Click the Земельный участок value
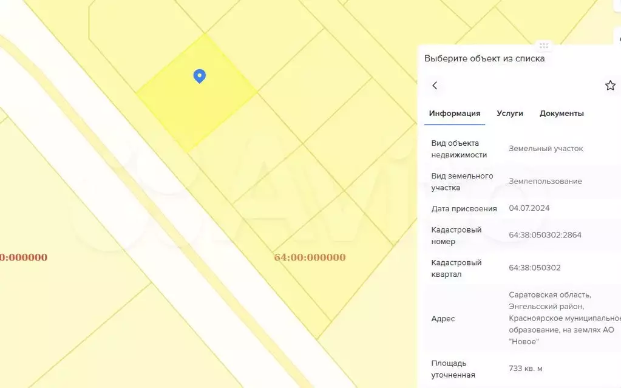Viewport: 621px width, 388px height. pyautogui.click(x=546, y=149)
